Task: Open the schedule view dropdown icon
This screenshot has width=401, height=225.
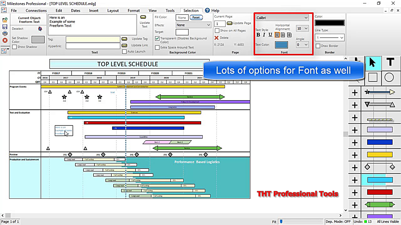Action: tap(5, 51)
